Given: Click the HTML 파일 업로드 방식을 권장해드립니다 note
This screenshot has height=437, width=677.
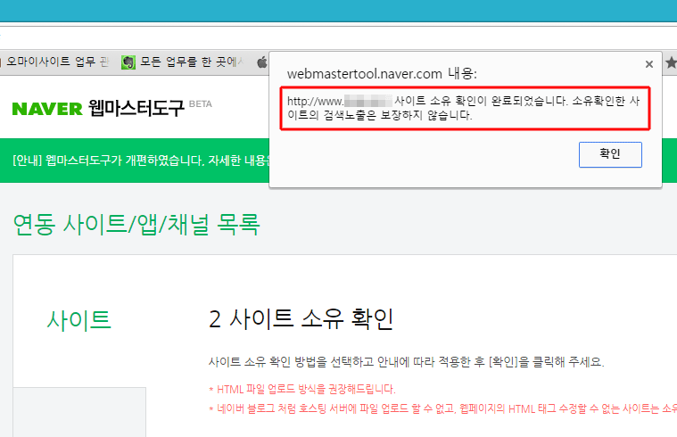Looking at the screenshot, I should click(x=302, y=389).
